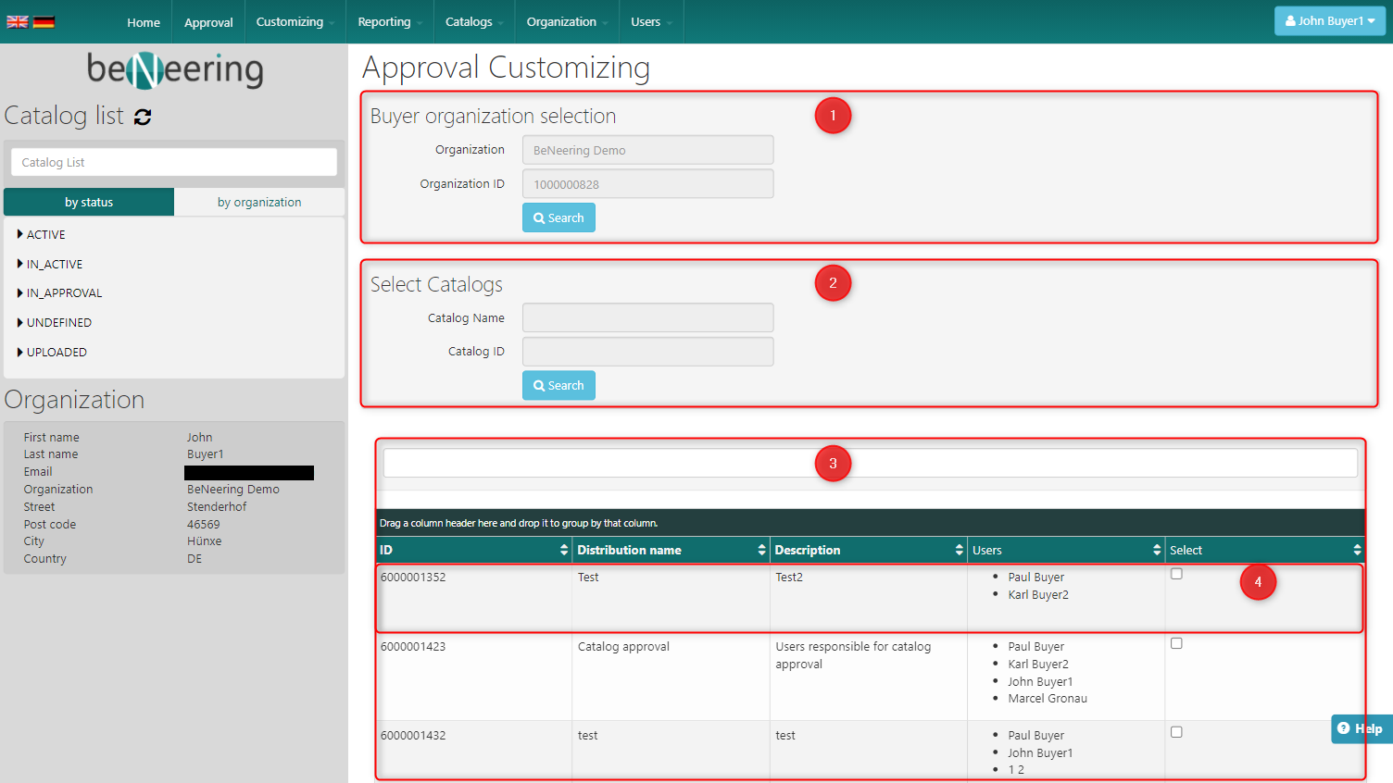Click the beNeering logo
Image resolution: width=1393 pixels, height=783 pixels.
click(175, 70)
